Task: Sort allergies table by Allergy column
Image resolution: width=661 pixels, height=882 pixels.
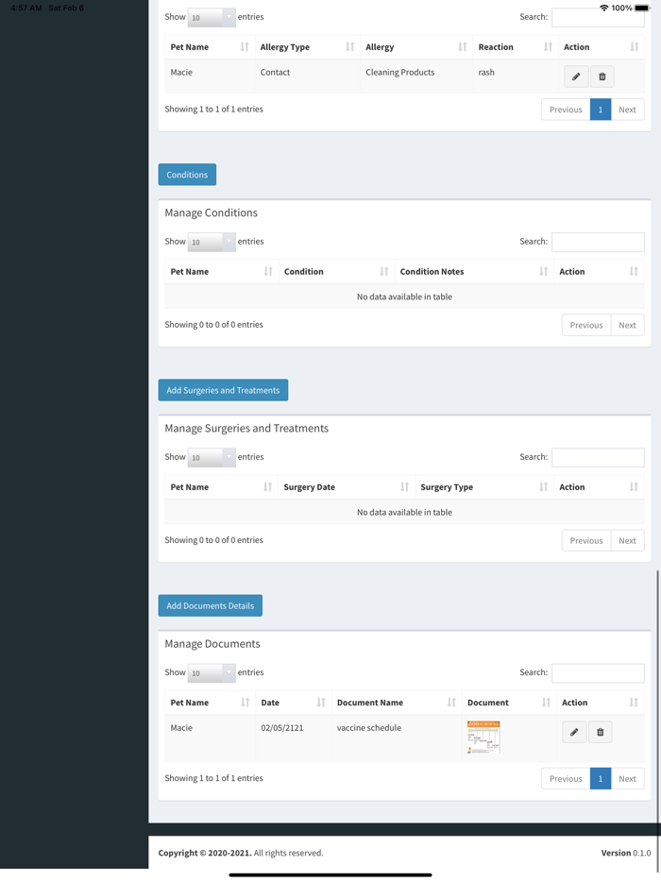Action: [x=416, y=46]
